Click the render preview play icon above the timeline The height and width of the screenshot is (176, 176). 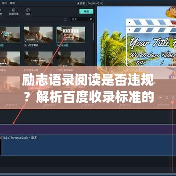[160, 97]
